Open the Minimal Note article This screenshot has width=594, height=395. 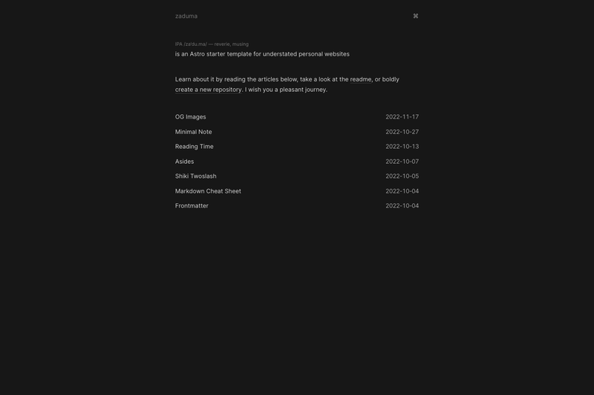click(x=193, y=132)
